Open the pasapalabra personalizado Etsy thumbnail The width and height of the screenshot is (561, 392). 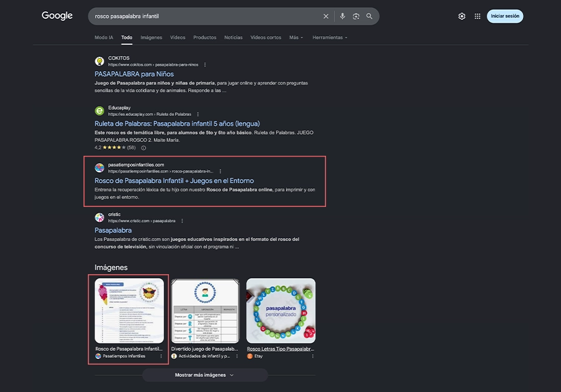click(281, 311)
